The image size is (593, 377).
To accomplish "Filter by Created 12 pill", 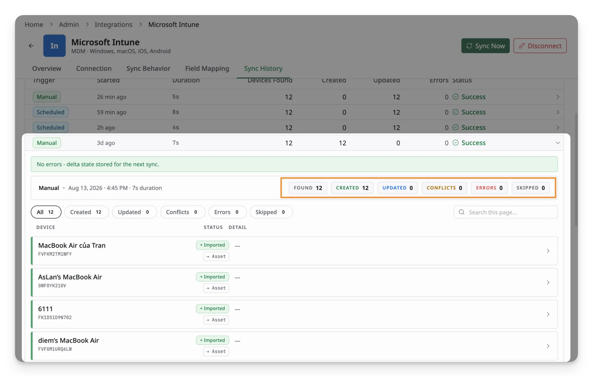I will pyautogui.click(x=86, y=212).
